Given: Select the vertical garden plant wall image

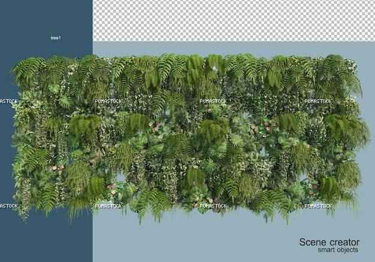Looking at the screenshot, I should (190, 138).
